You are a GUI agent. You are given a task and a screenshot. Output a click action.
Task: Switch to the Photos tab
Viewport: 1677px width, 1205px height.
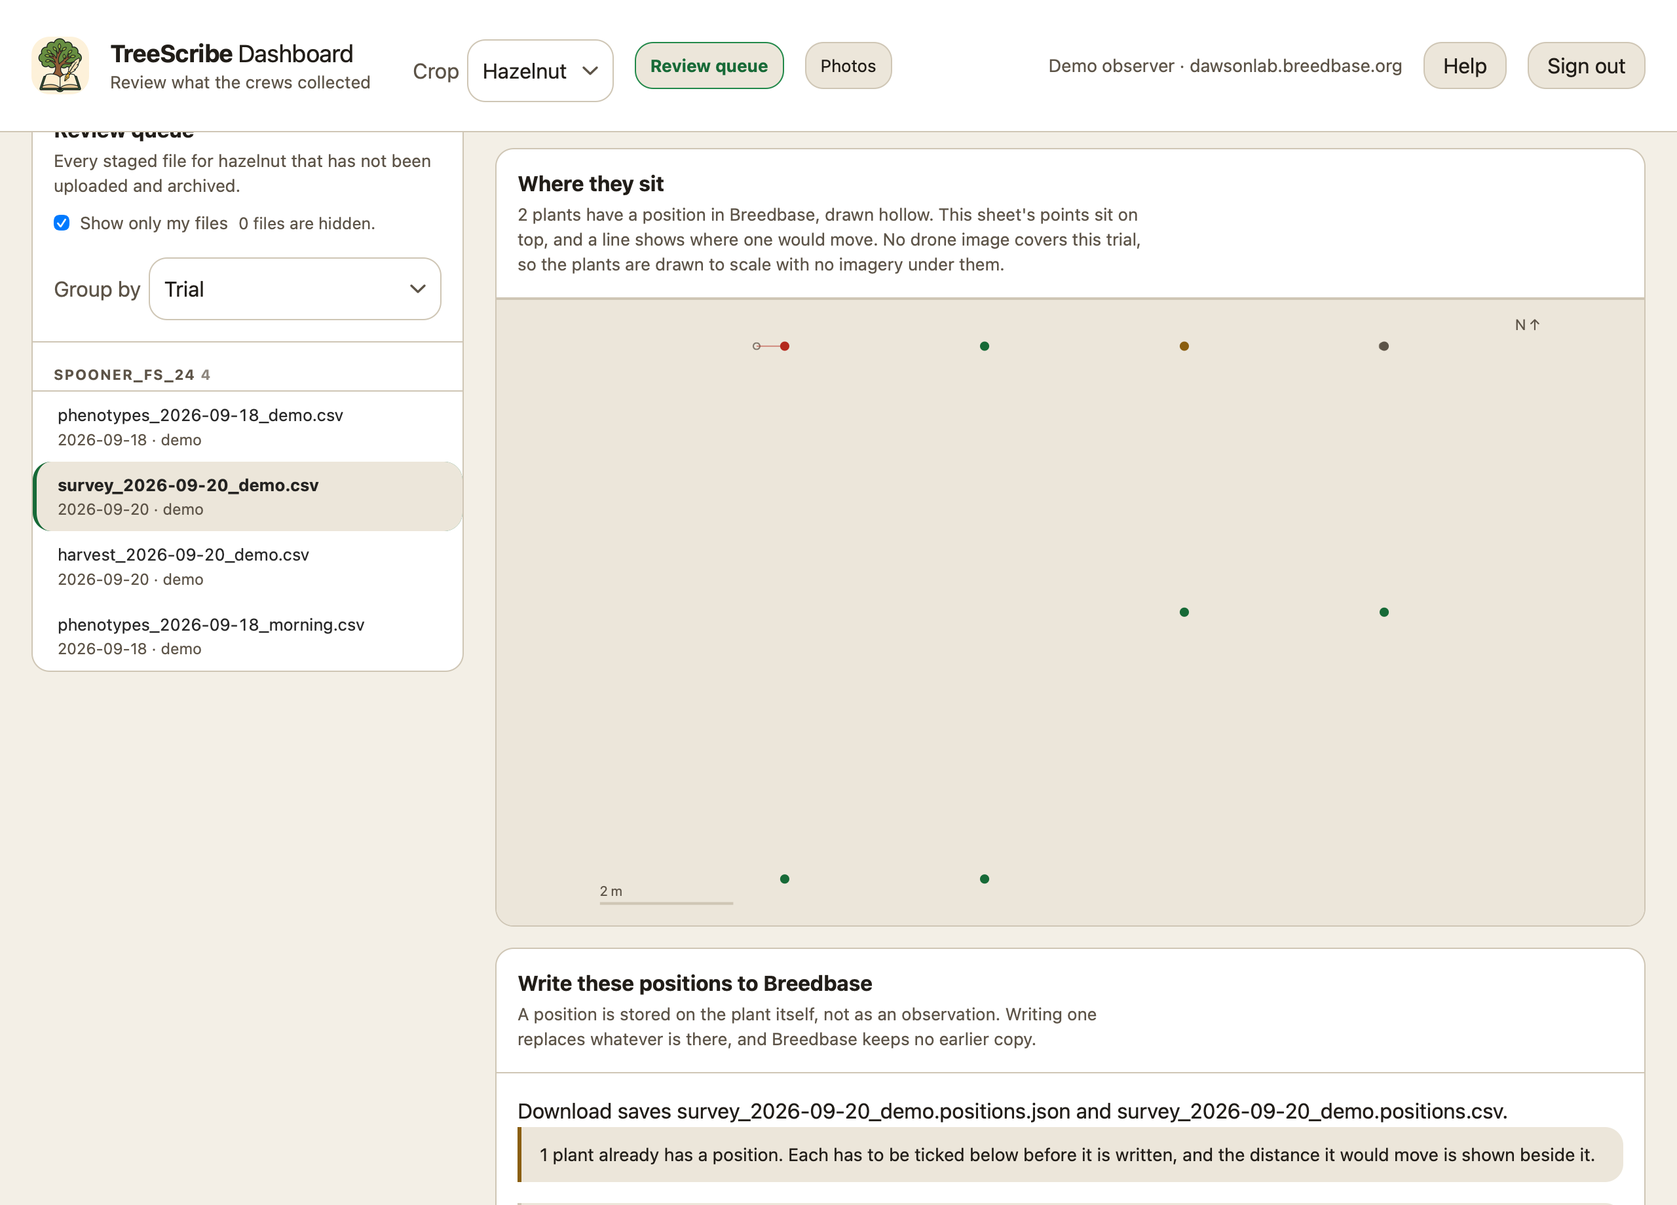coord(848,65)
